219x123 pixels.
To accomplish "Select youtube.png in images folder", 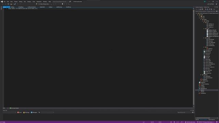I will [211, 45].
